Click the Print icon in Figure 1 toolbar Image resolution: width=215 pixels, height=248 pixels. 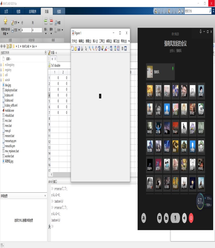point(82,49)
